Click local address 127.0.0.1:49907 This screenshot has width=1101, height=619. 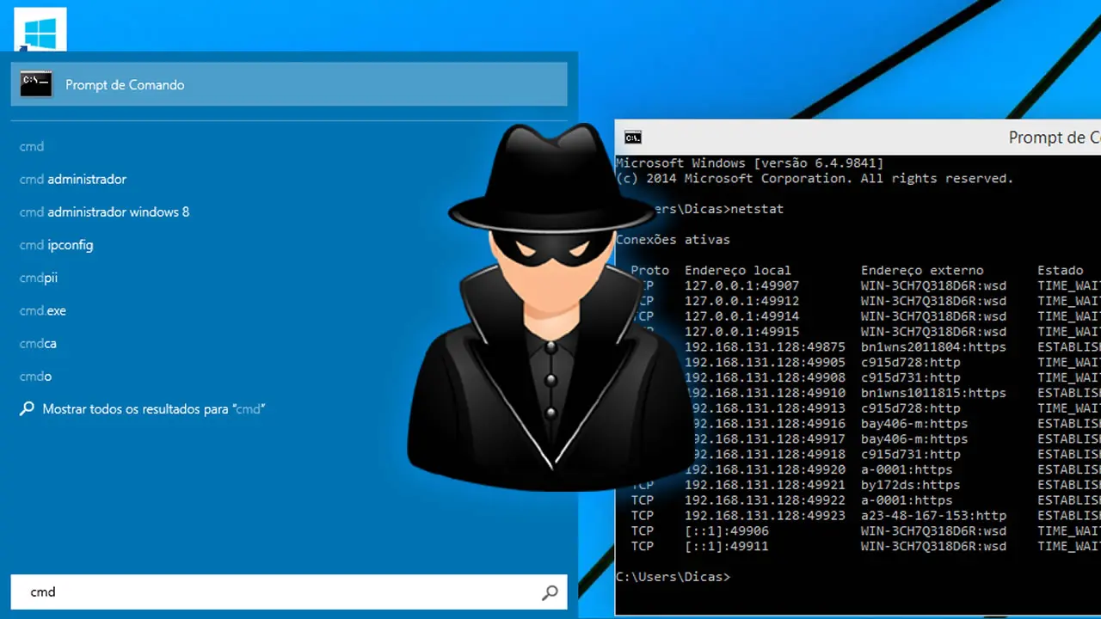742,286
